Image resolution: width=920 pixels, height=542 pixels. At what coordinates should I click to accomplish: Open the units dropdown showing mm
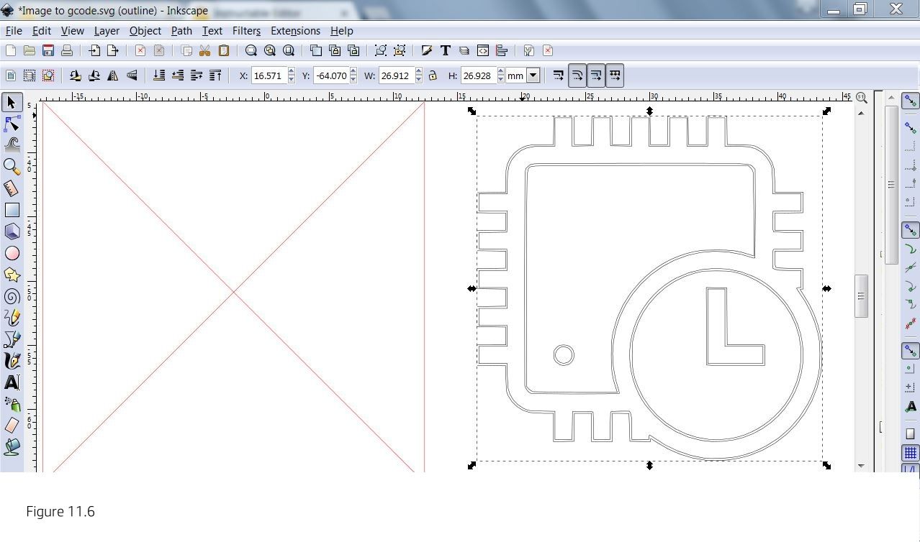[x=533, y=75]
